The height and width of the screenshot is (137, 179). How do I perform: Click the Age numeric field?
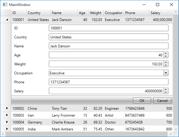[106, 55]
